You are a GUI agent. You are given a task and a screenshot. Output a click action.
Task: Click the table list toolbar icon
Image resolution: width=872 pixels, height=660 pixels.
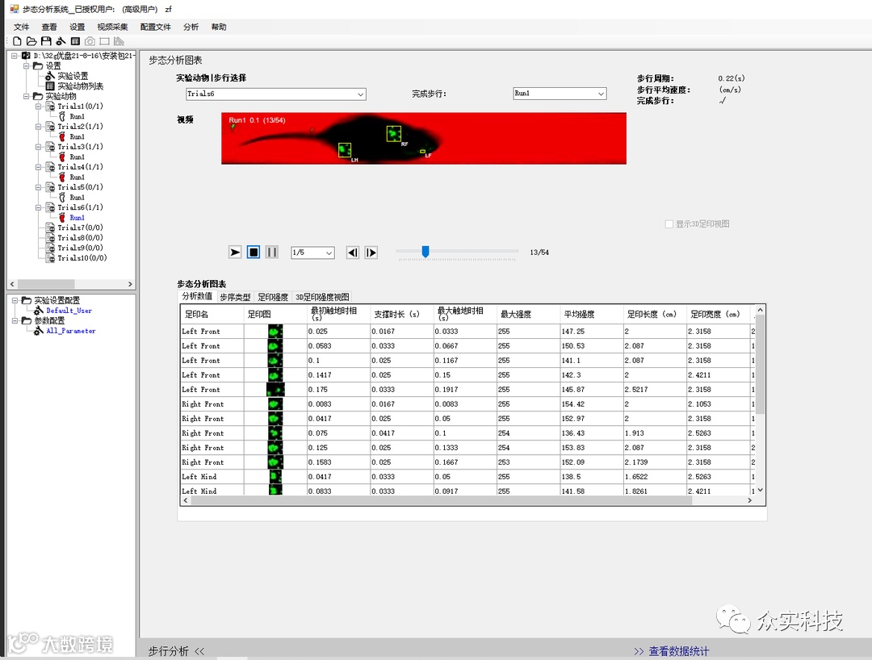tap(75, 41)
